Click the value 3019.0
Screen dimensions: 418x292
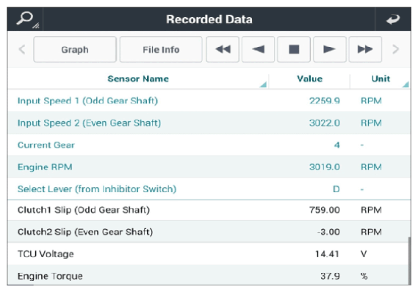click(x=325, y=167)
